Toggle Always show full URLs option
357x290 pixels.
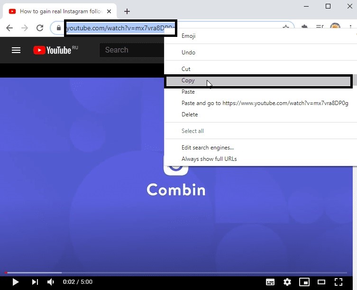pyautogui.click(x=260, y=159)
